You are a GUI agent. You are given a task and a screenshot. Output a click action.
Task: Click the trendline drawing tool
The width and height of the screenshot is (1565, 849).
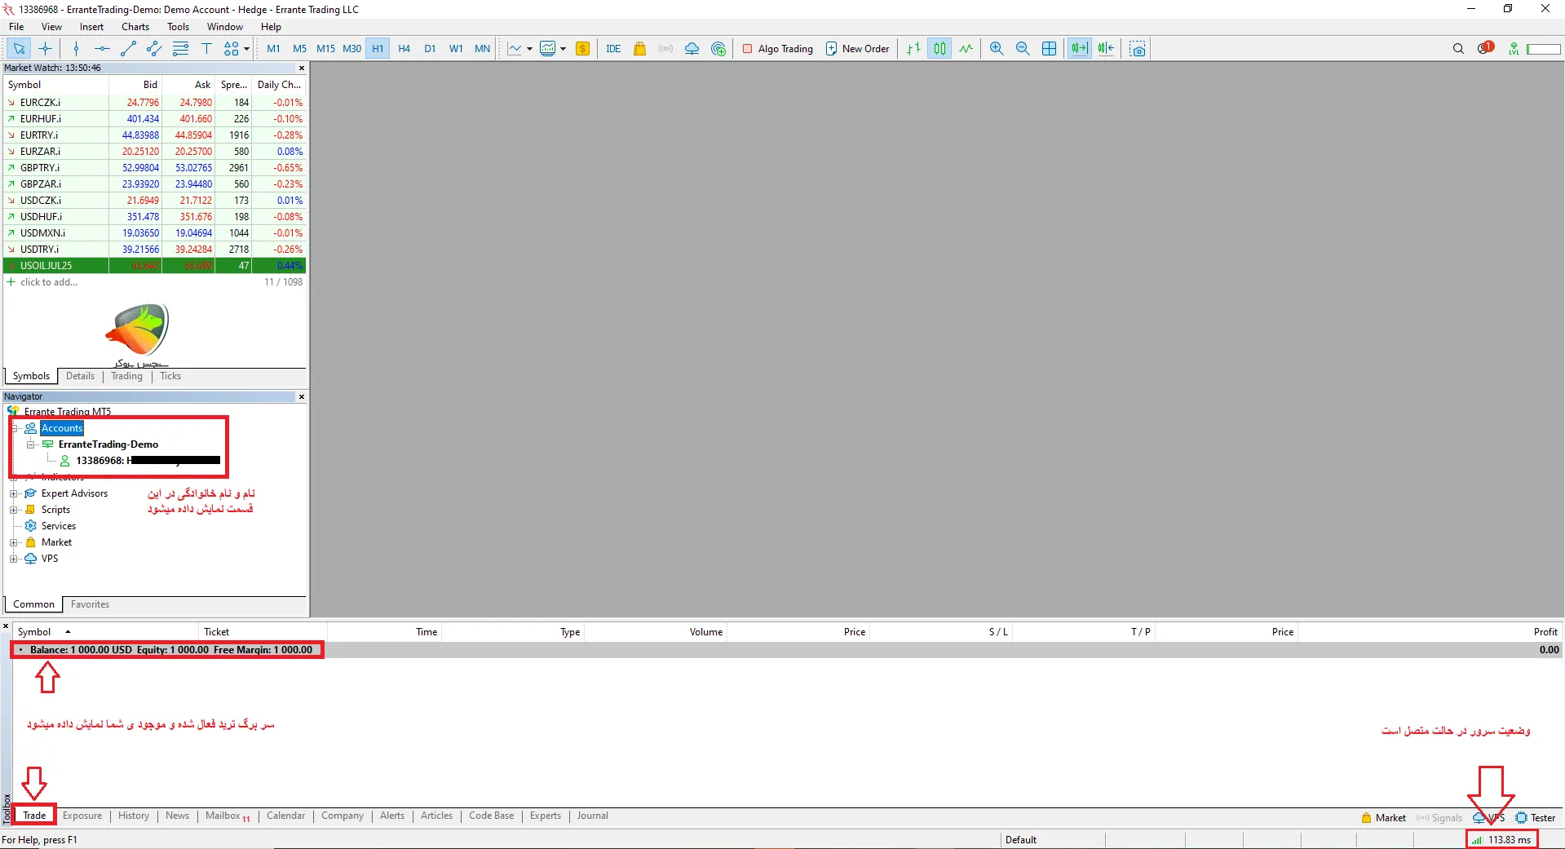pos(128,49)
